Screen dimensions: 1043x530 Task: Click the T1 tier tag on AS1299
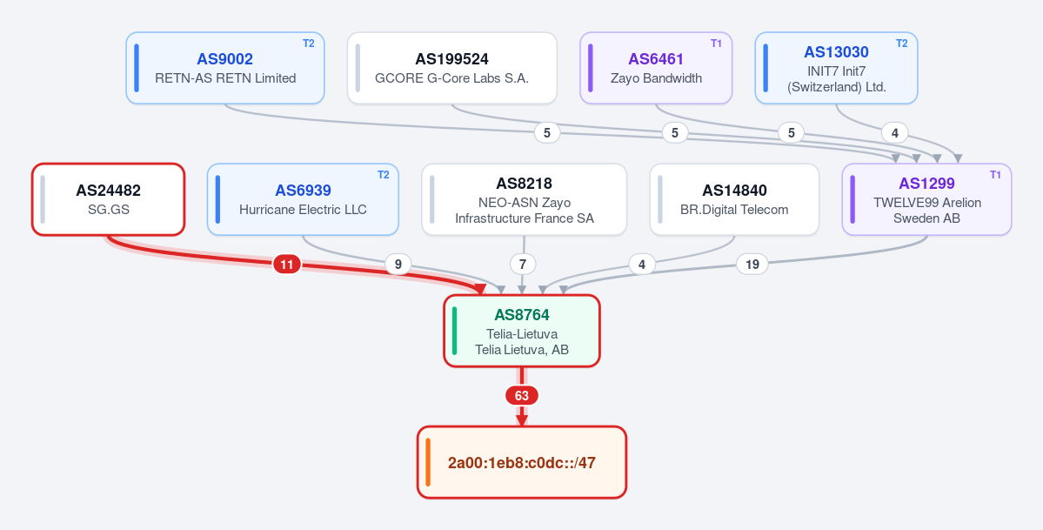coord(995,174)
